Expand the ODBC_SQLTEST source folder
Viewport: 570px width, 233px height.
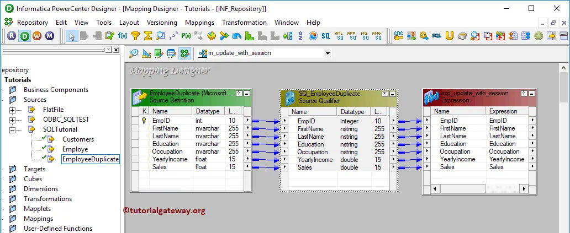click(x=13, y=120)
